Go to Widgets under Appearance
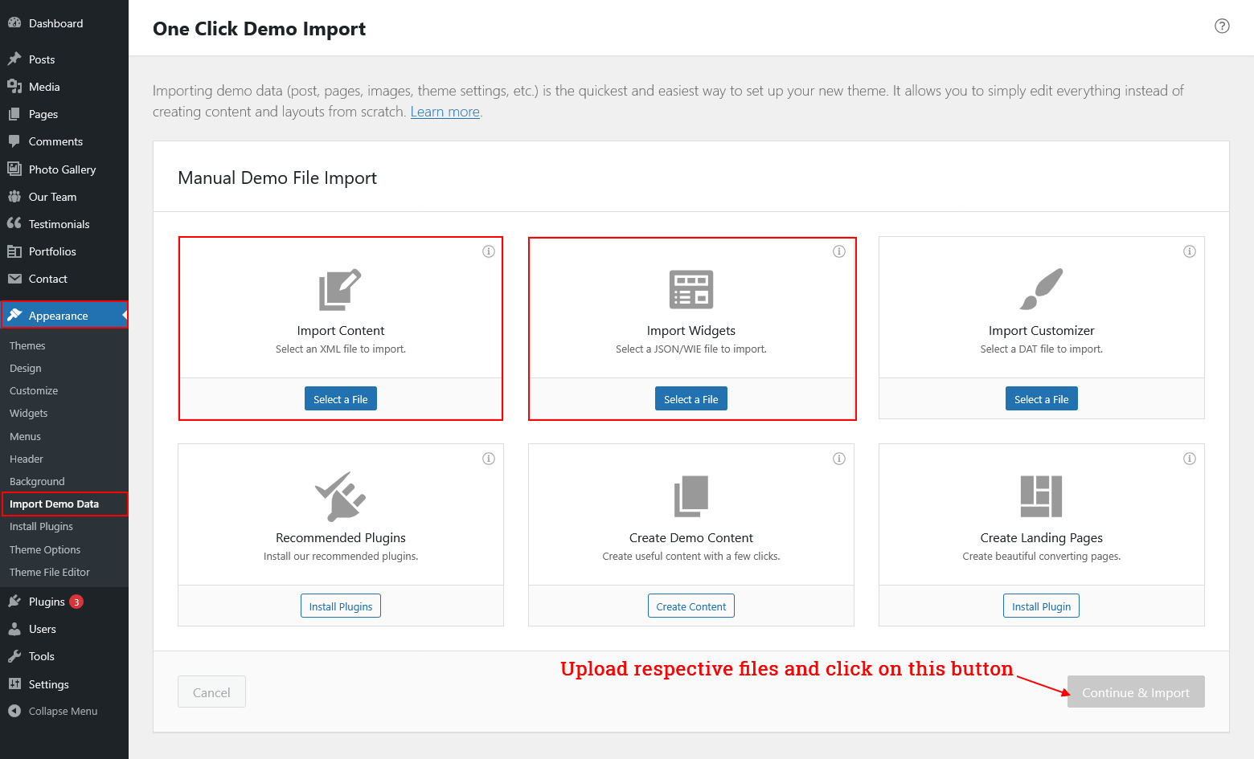1254x759 pixels. tap(29, 413)
